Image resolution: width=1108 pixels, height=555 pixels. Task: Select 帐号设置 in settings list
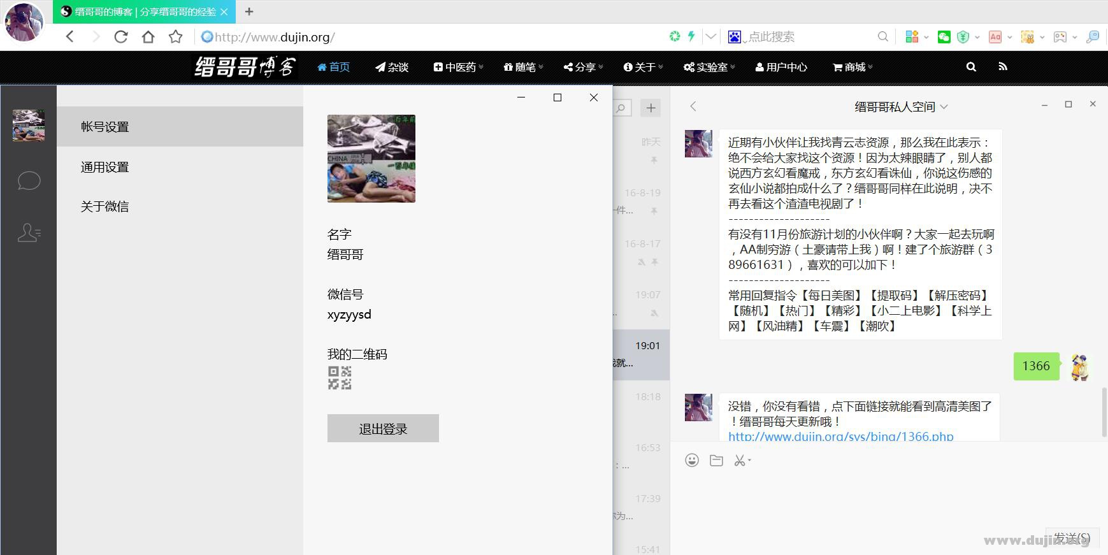click(x=180, y=127)
